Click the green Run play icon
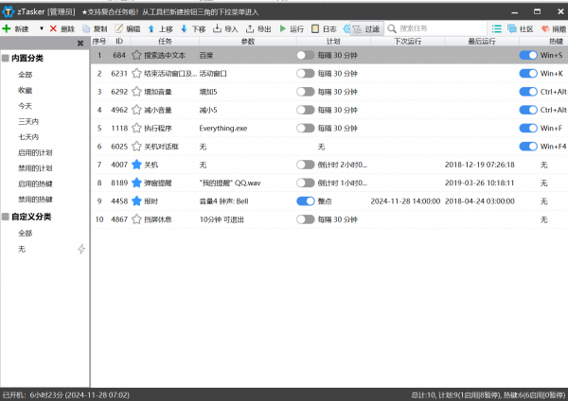Image resolution: width=568 pixels, height=401 pixels. pos(283,28)
